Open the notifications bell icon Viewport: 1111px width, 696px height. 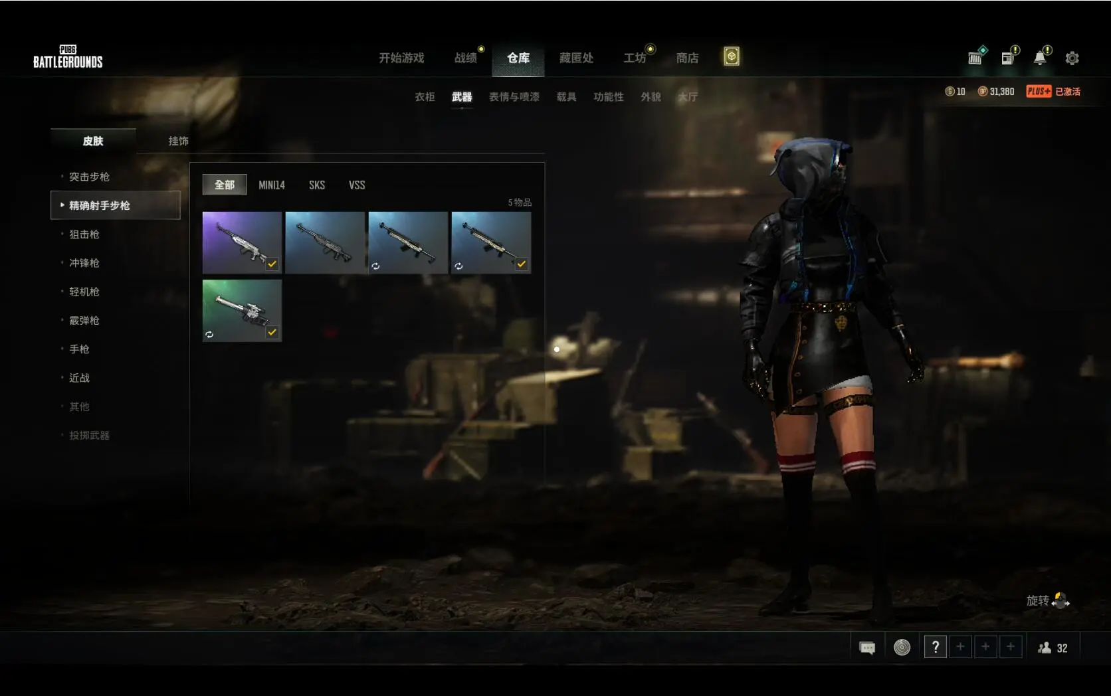tap(1040, 58)
